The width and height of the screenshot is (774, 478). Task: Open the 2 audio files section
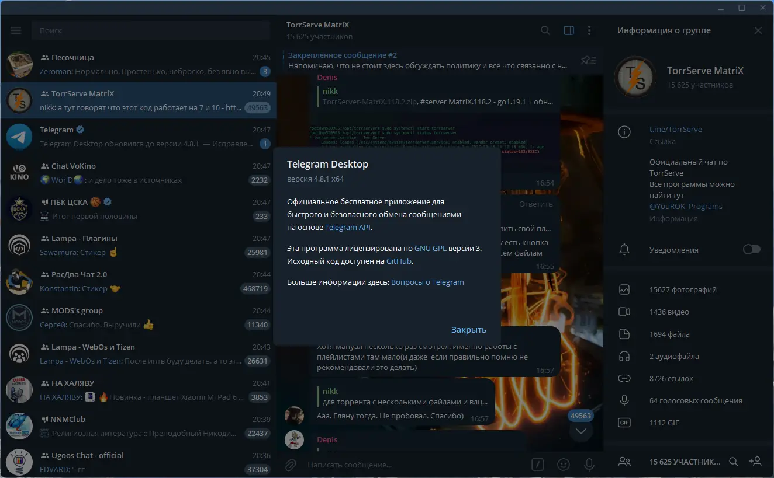689,356
